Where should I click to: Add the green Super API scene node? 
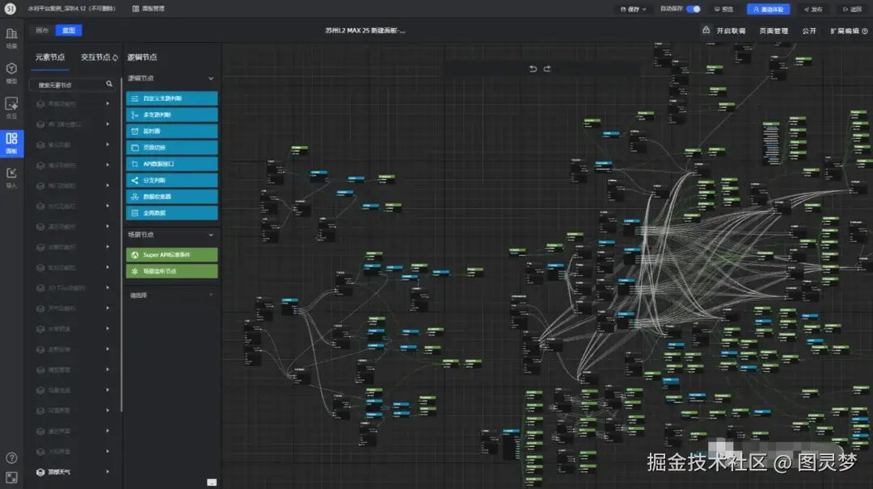(171, 254)
